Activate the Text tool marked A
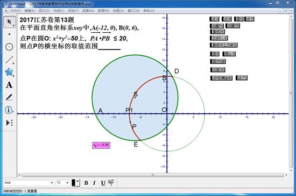The width and height of the screenshot is (296, 196). point(9,85)
